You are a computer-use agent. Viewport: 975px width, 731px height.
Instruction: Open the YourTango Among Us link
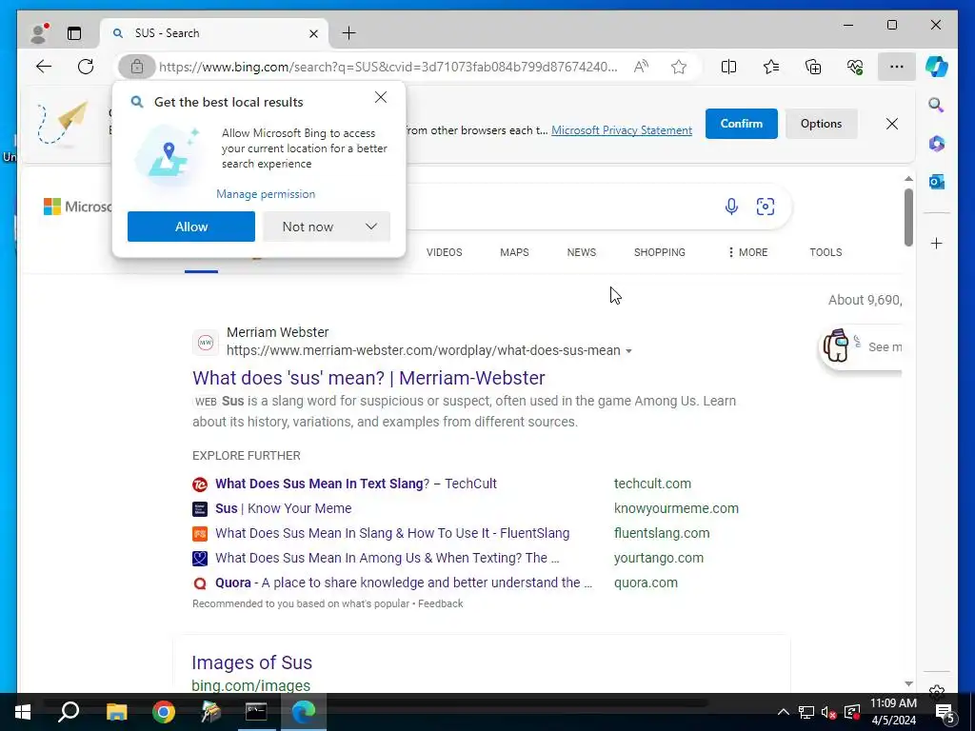[x=388, y=558]
